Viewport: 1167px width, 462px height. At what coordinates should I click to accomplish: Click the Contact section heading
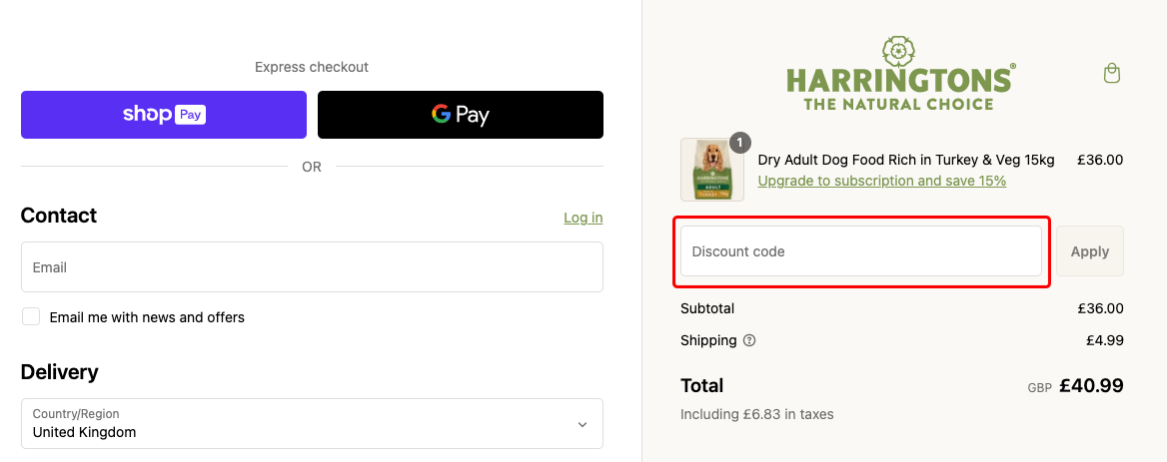point(59,216)
